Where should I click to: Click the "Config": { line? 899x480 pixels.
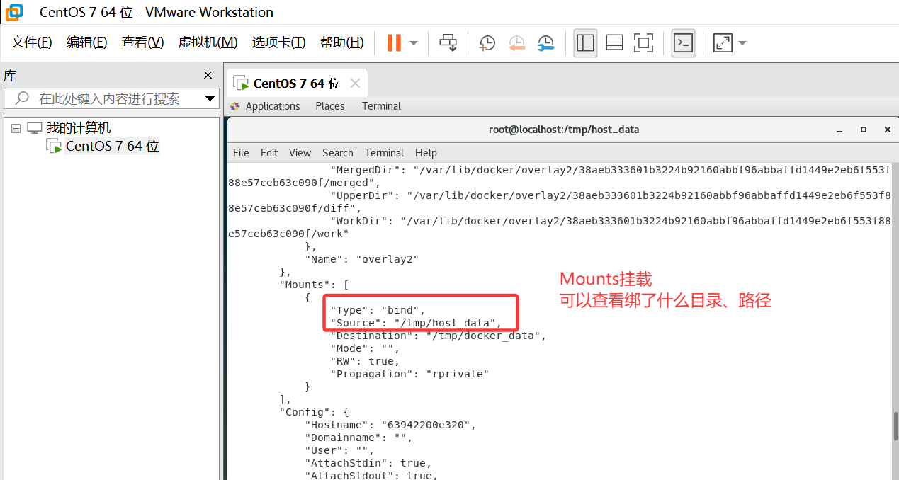[x=314, y=412]
